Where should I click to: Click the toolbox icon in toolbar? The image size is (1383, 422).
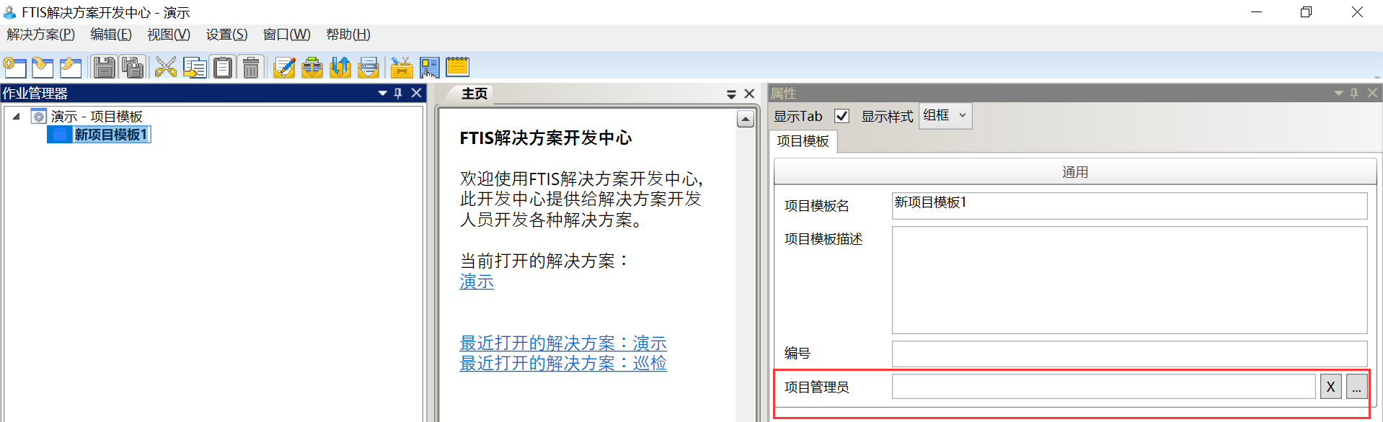click(x=402, y=68)
